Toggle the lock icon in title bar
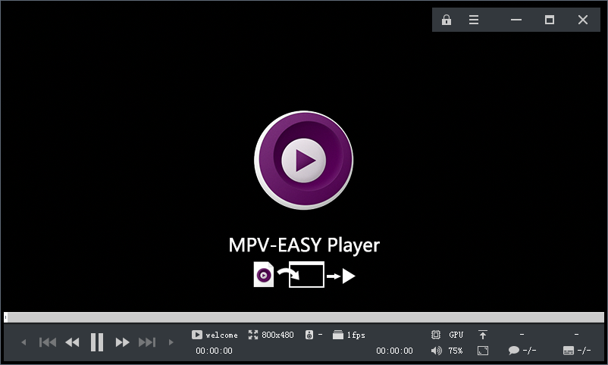 click(x=447, y=20)
